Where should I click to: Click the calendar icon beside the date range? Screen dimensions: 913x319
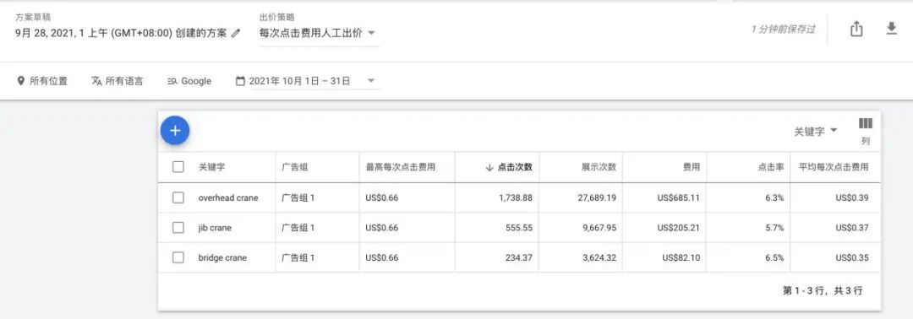click(x=240, y=81)
